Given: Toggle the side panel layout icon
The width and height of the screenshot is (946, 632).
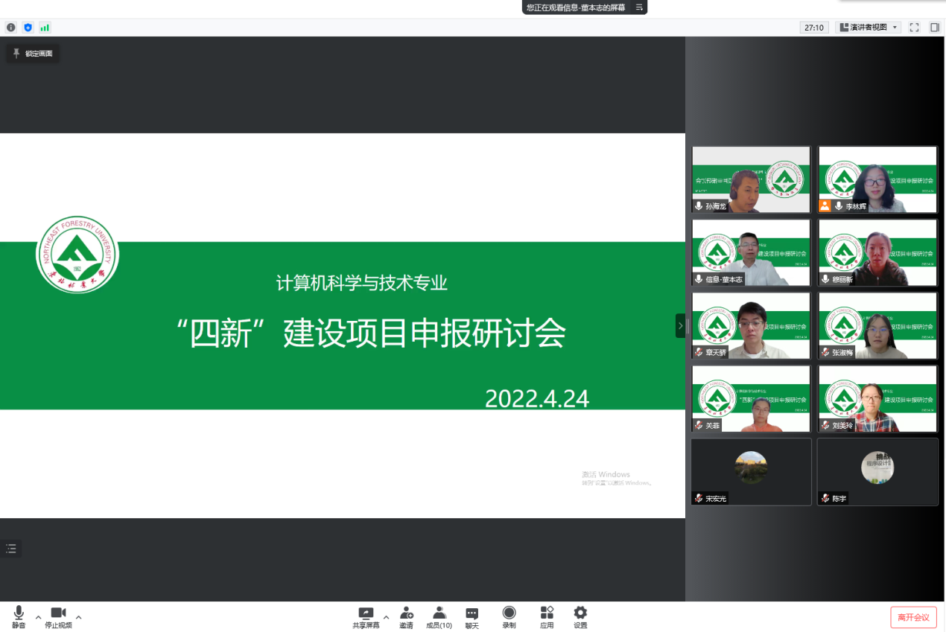Looking at the screenshot, I should pos(934,28).
